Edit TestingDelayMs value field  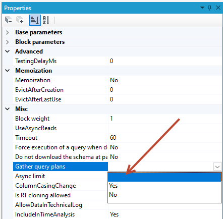click(165, 61)
